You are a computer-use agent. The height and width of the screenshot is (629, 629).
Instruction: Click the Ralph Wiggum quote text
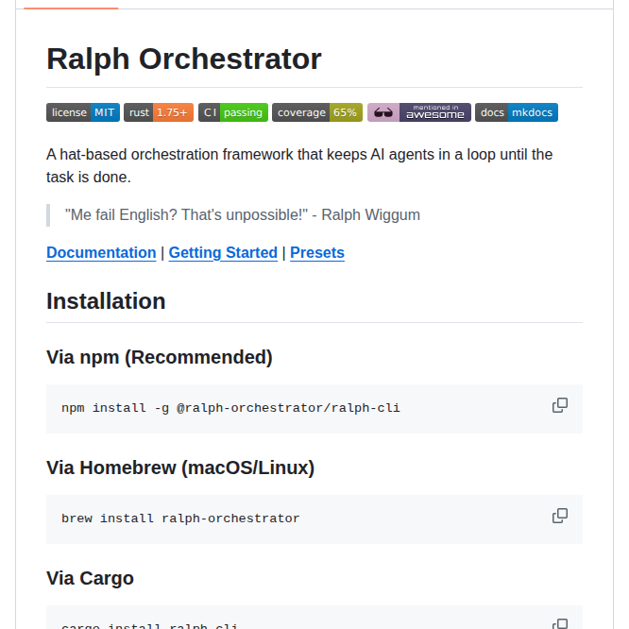pyautogui.click(x=243, y=215)
